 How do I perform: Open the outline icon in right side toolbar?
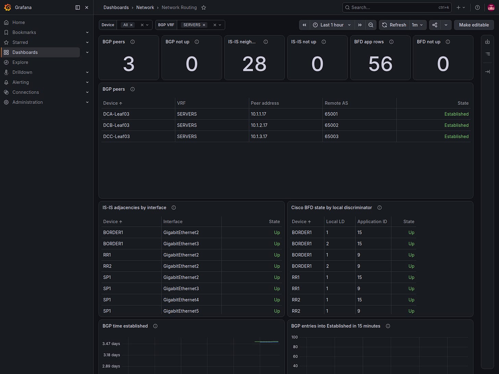point(487,54)
